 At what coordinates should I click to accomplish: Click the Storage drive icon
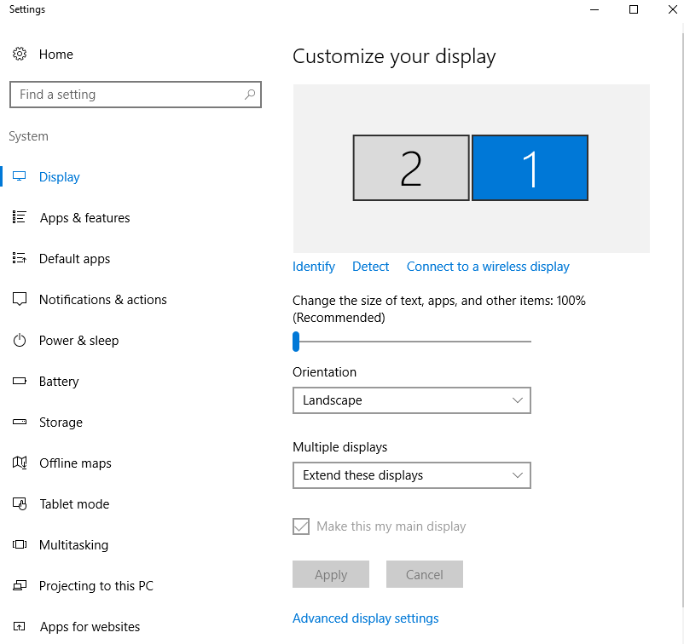click(x=20, y=422)
